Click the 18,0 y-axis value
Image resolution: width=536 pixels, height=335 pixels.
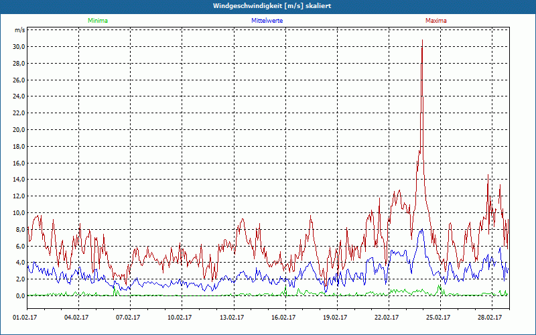coord(19,147)
